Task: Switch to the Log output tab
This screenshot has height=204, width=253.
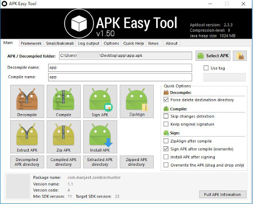Action: tap(89, 43)
